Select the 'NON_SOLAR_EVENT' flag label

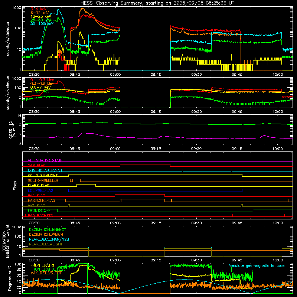[x=45, y=170]
